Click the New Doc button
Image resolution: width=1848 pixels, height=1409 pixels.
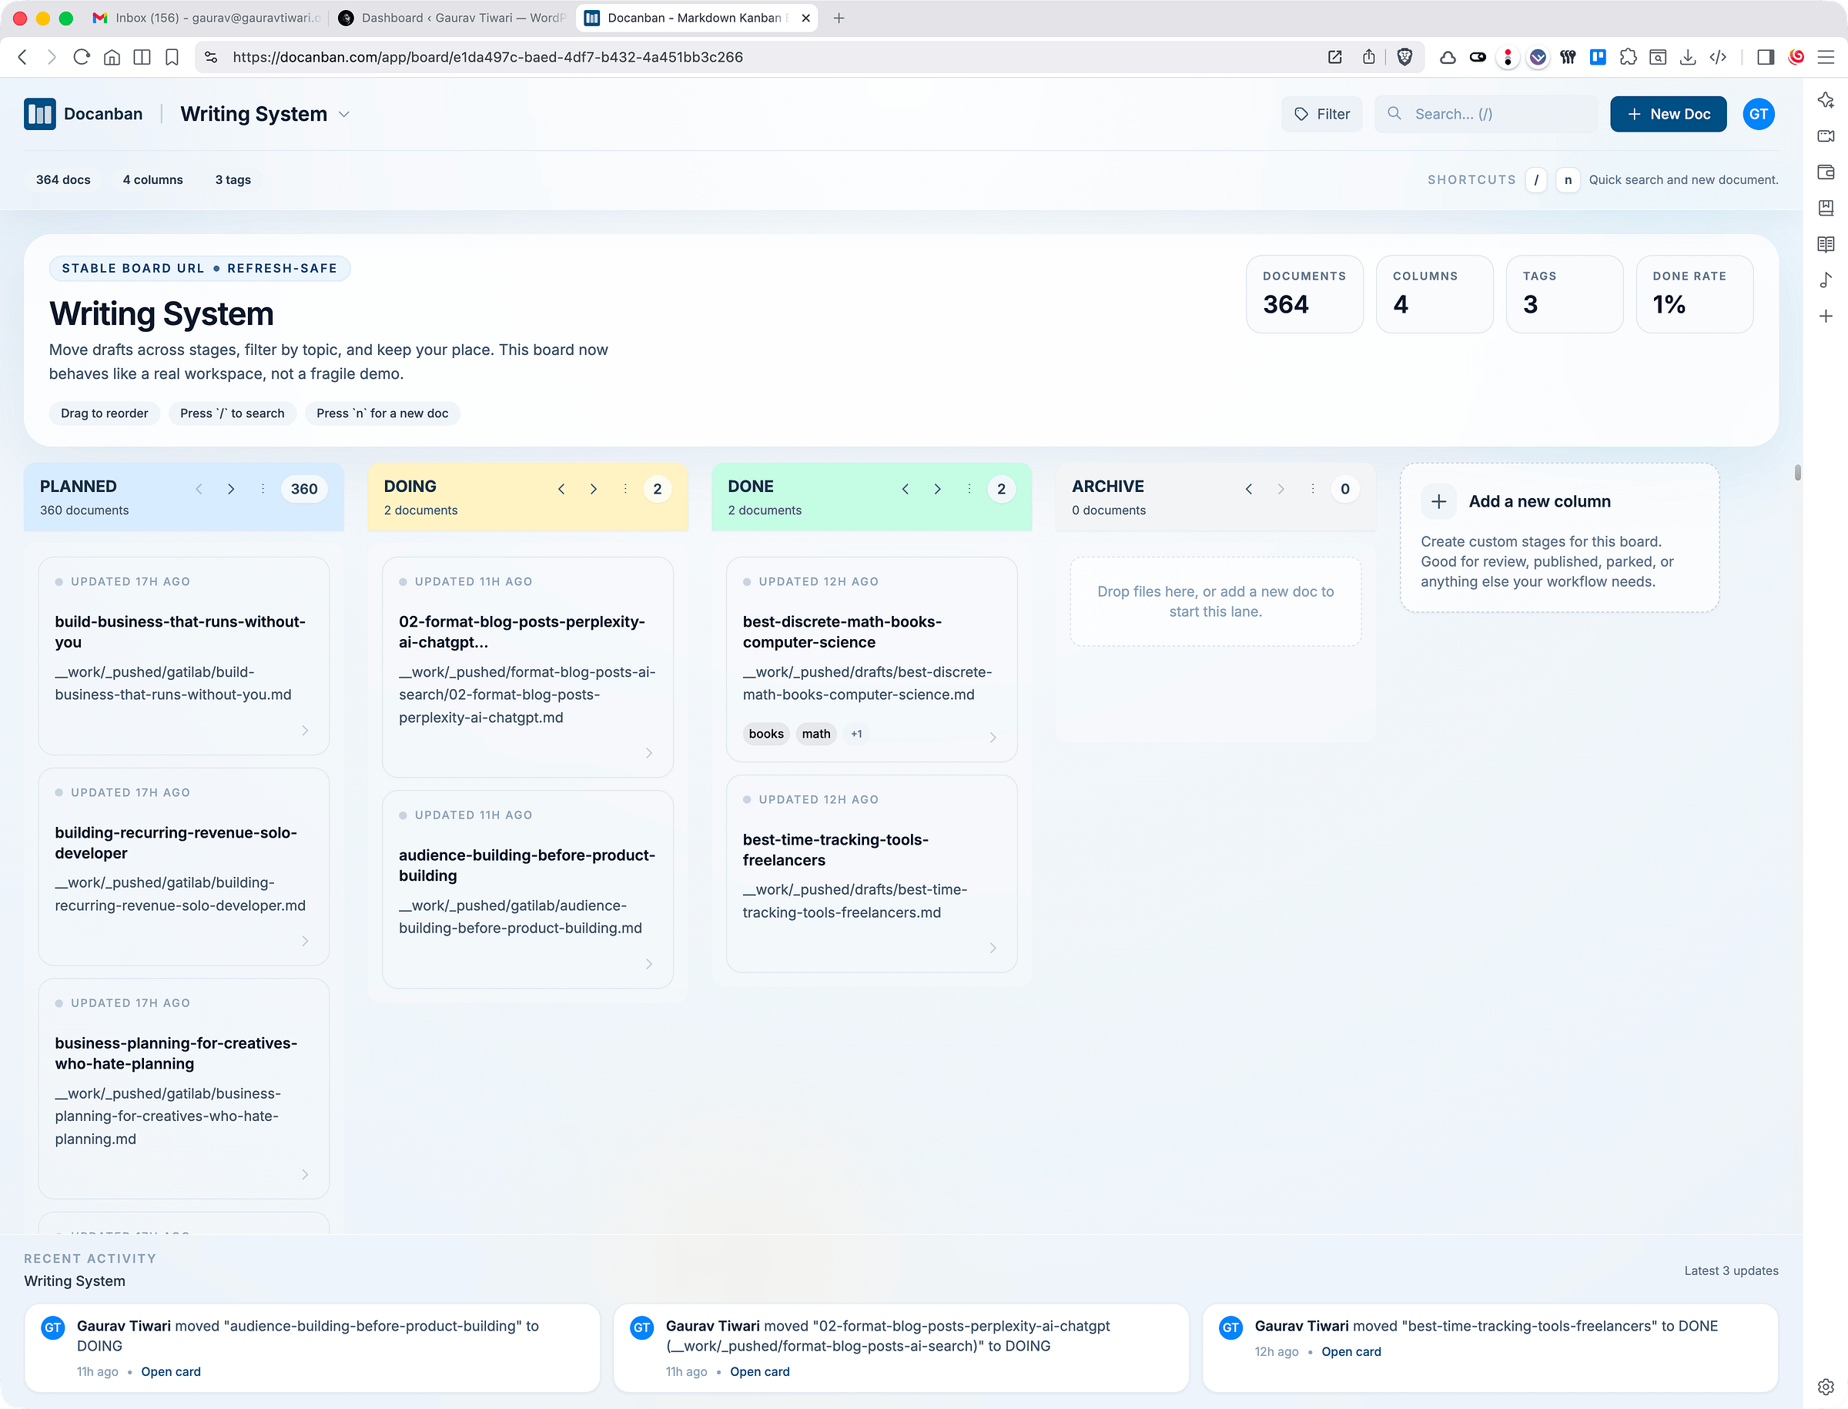click(x=1668, y=114)
